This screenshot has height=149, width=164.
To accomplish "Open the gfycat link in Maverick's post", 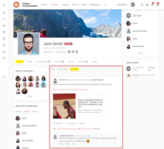I will point(70,90).
